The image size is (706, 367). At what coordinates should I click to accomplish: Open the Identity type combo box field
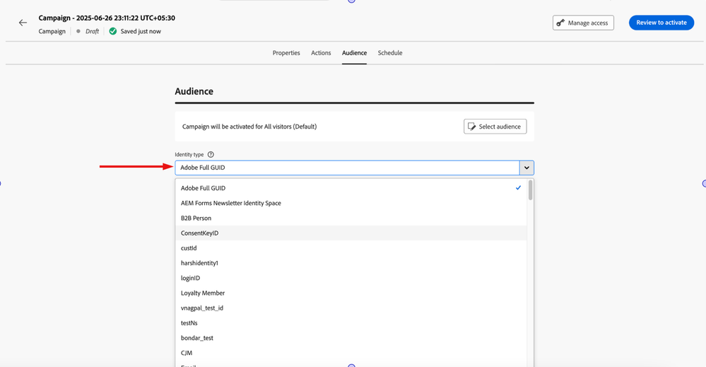tap(347, 168)
